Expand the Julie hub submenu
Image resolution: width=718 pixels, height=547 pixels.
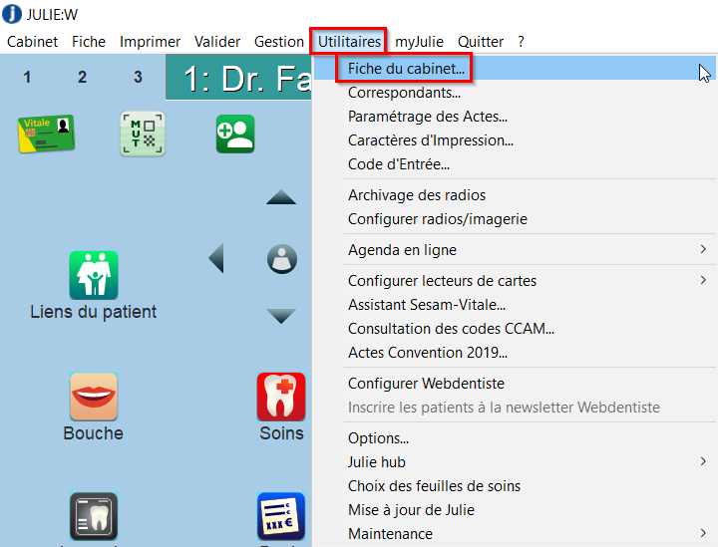pyautogui.click(x=514, y=462)
